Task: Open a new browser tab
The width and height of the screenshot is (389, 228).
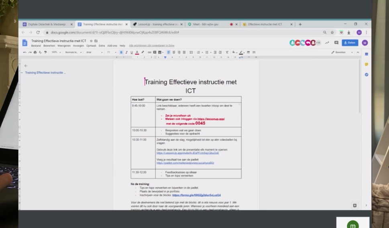Action: (300, 24)
